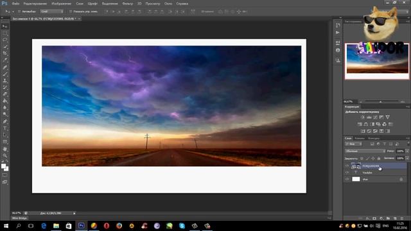Add a Vibrance adjustment
The image size is (411, 231).
pyautogui.click(x=388, y=117)
